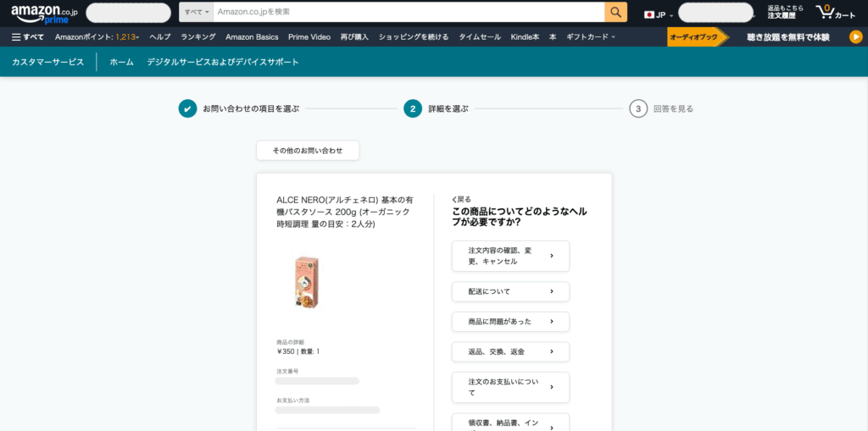Open Kindle本 page
Screen dimensions: 868x431
525,37
